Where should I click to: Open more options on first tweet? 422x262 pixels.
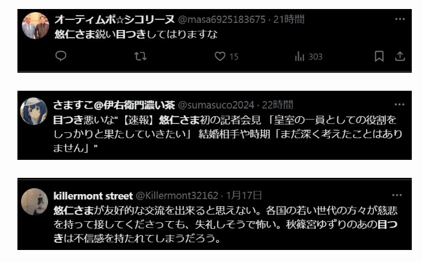400,19
